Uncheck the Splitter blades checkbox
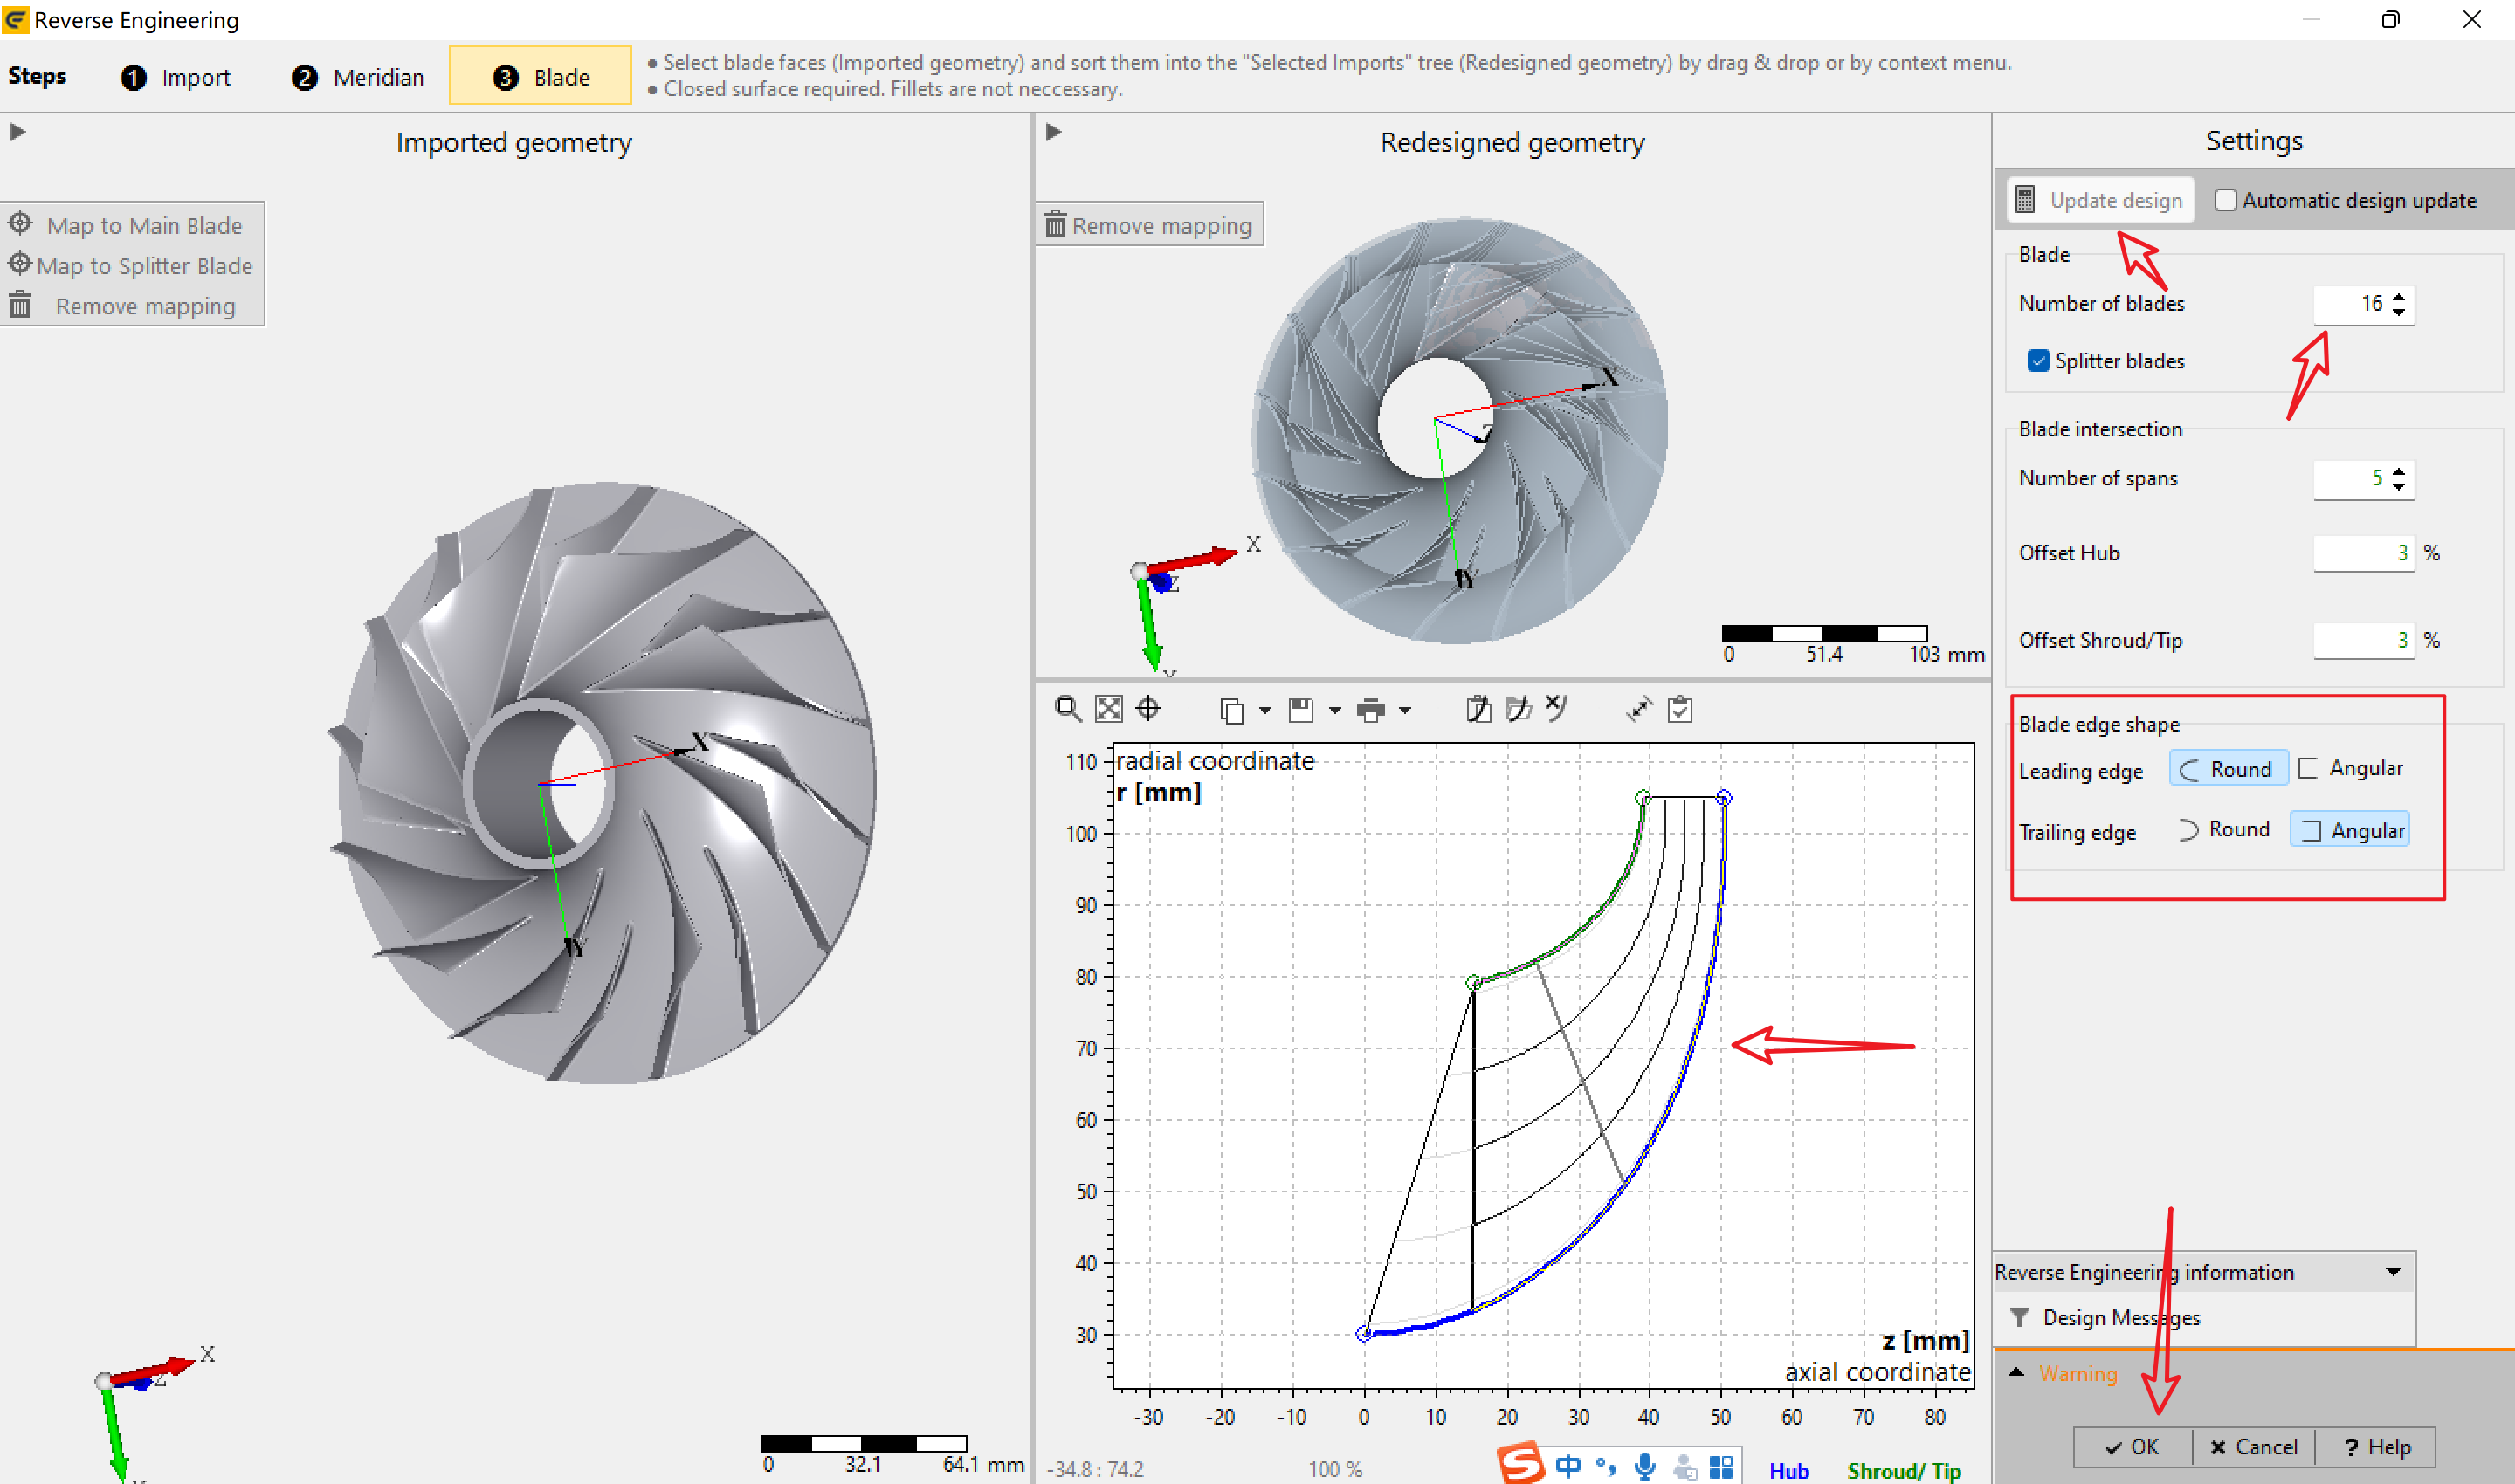Viewport: 2515px width, 1484px height. (2038, 361)
